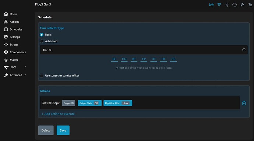Click the Wi-Fi status icon
Image resolution: width=254 pixels, height=141 pixels.
point(219,5)
